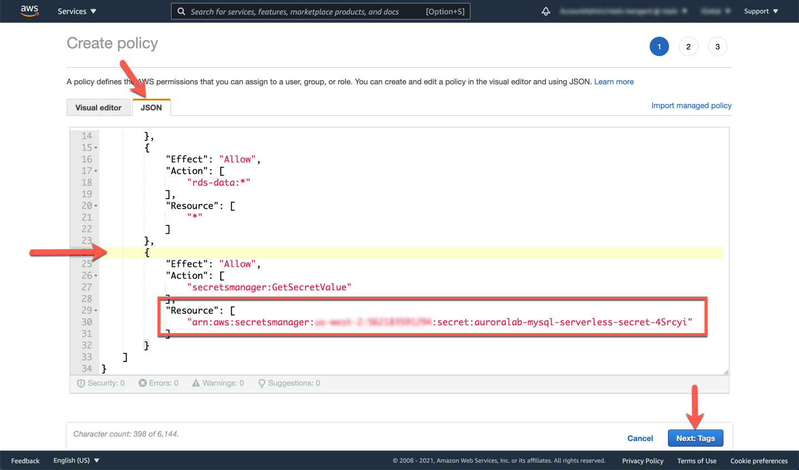Go to step 2 indicator
Image resolution: width=799 pixels, height=470 pixels.
point(688,47)
